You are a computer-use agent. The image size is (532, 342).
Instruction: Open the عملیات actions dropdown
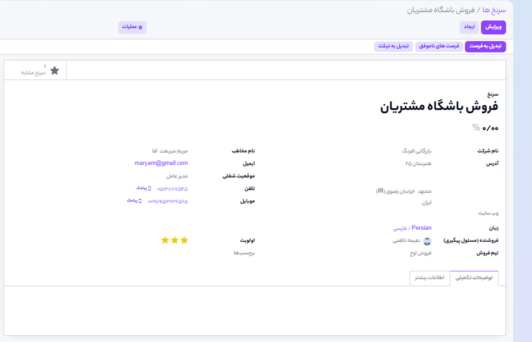click(132, 27)
